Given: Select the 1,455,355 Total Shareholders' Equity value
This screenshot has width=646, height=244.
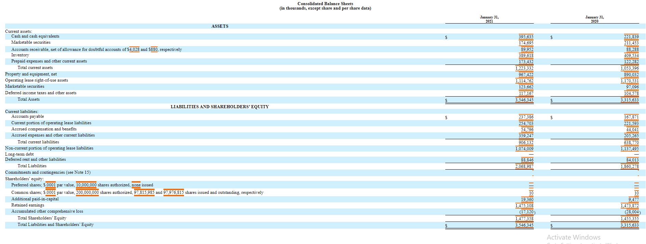Looking at the screenshot, I should click(630, 219).
